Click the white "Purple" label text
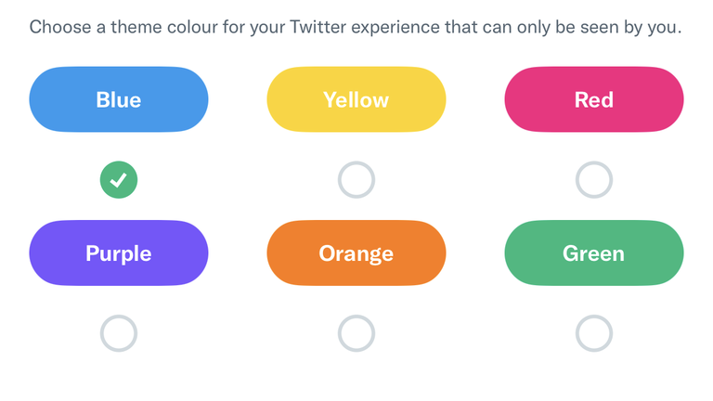The width and height of the screenshot is (713, 401). coord(119,254)
